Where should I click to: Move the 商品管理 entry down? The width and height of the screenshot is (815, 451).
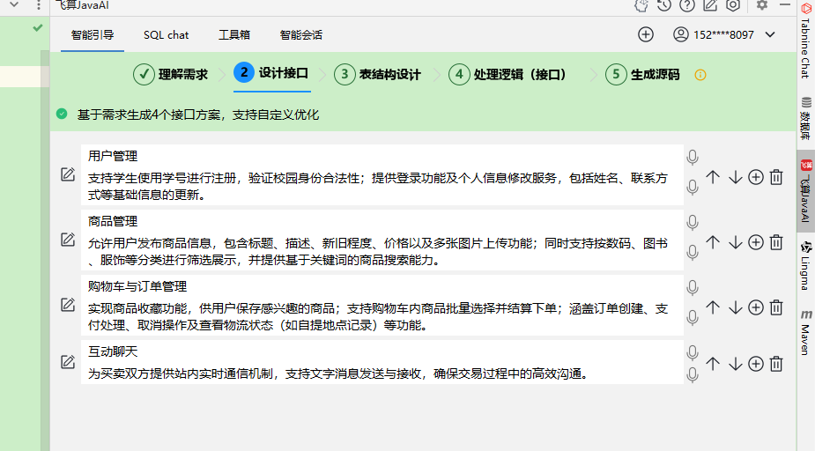(x=735, y=242)
